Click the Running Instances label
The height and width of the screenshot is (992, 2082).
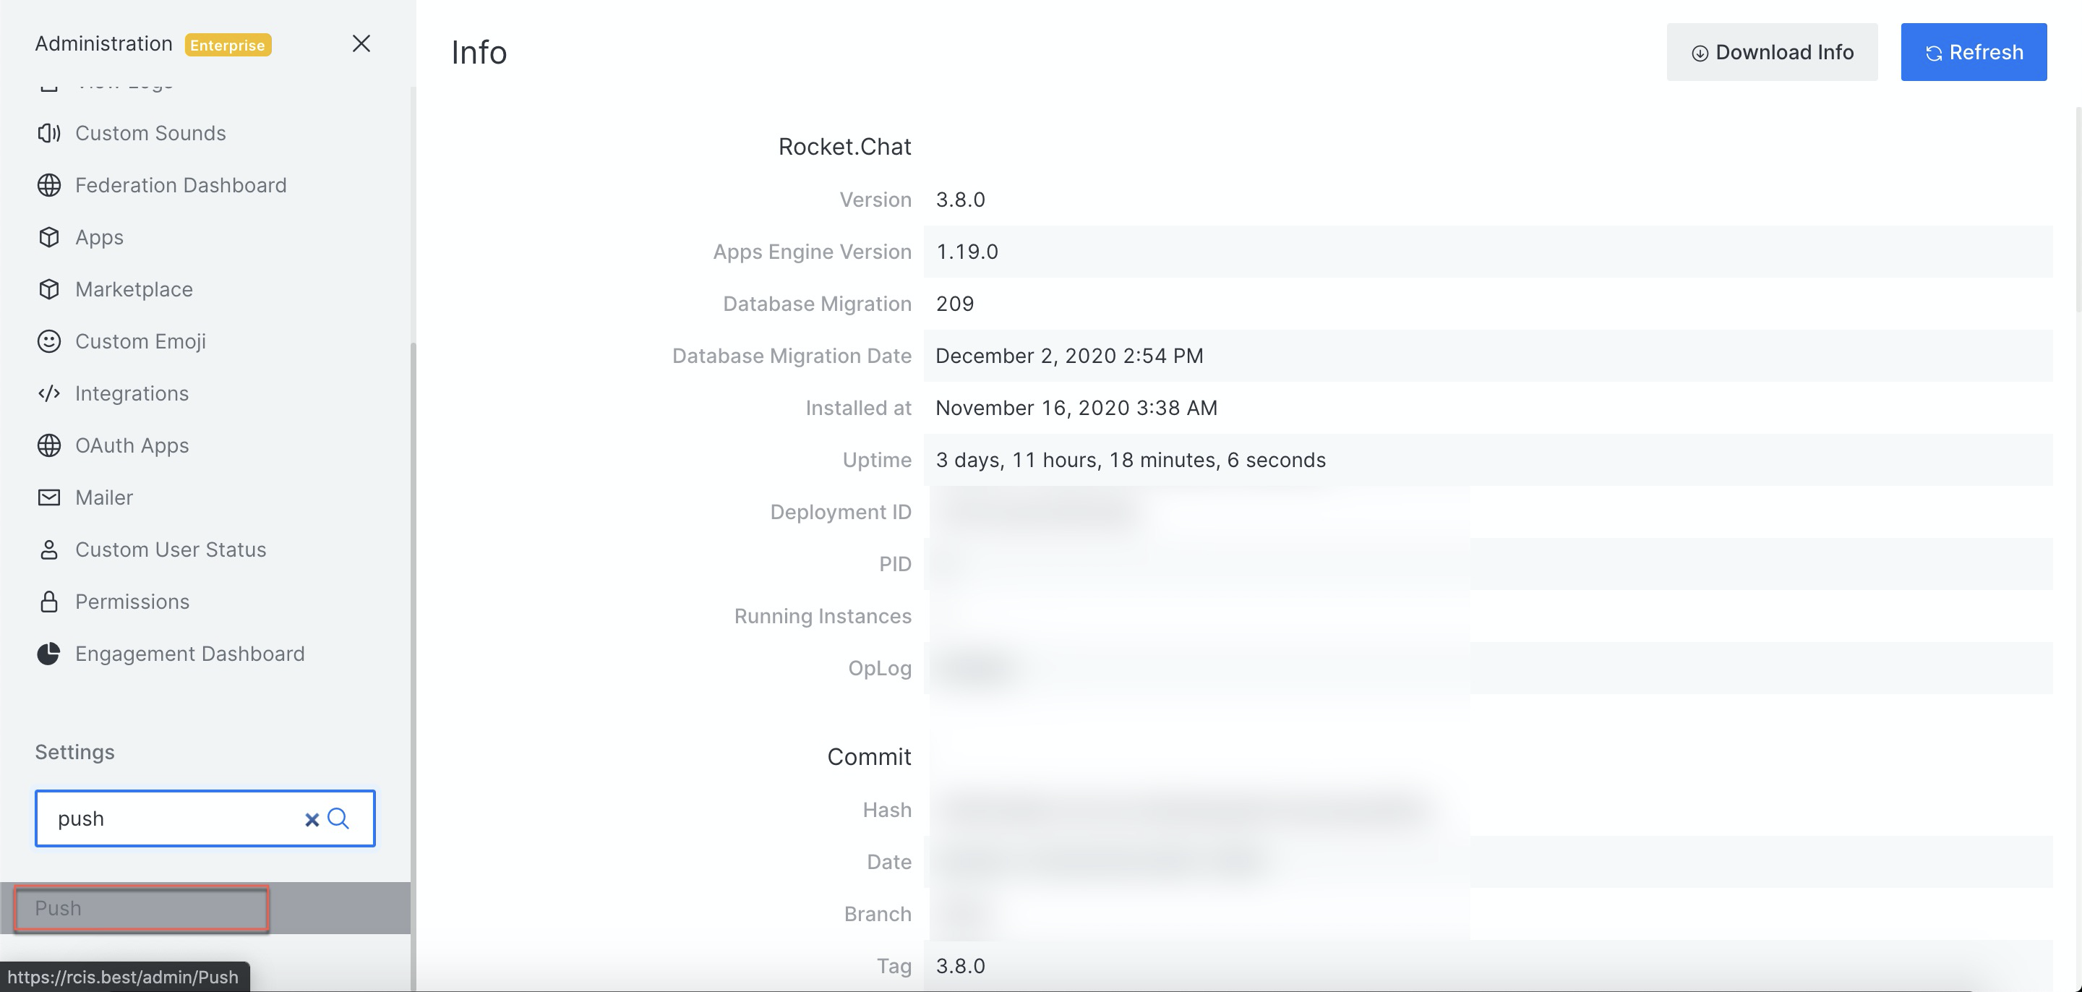pyautogui.click(x=823, y=616)
